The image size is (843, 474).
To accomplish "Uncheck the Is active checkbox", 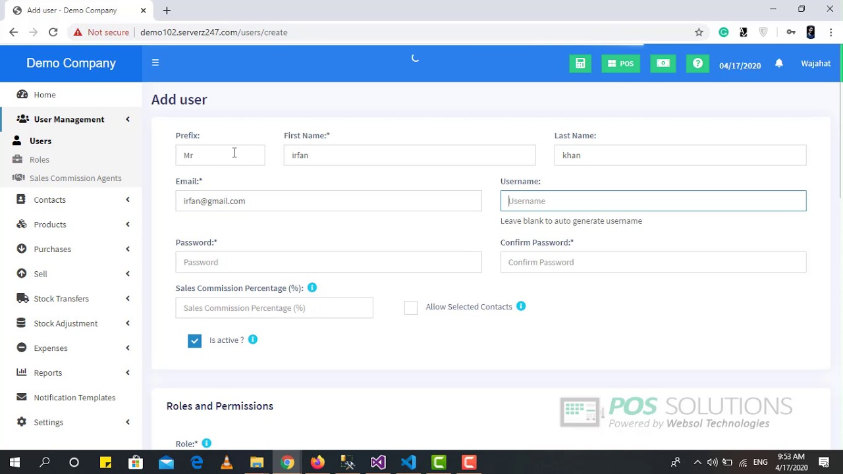I will (x=194, y=341).
